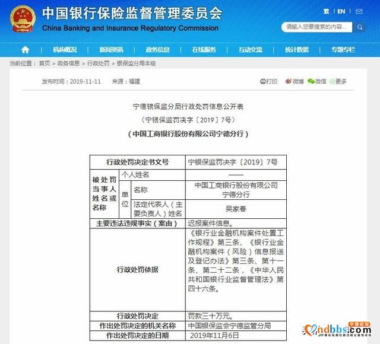Go to 首页 in breadcrumb
This screenshot has width=380, height=344.
pos(45,63)
